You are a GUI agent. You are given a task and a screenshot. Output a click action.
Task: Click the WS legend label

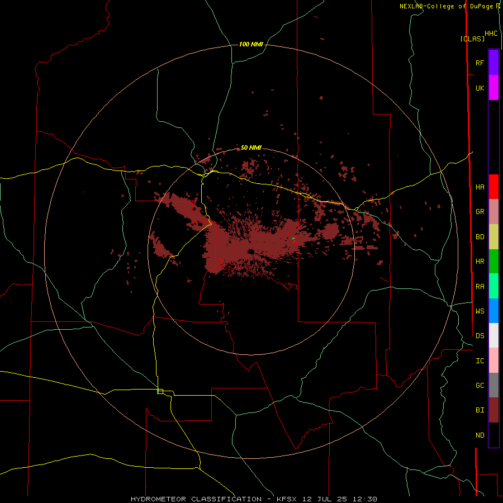(480, 311)
